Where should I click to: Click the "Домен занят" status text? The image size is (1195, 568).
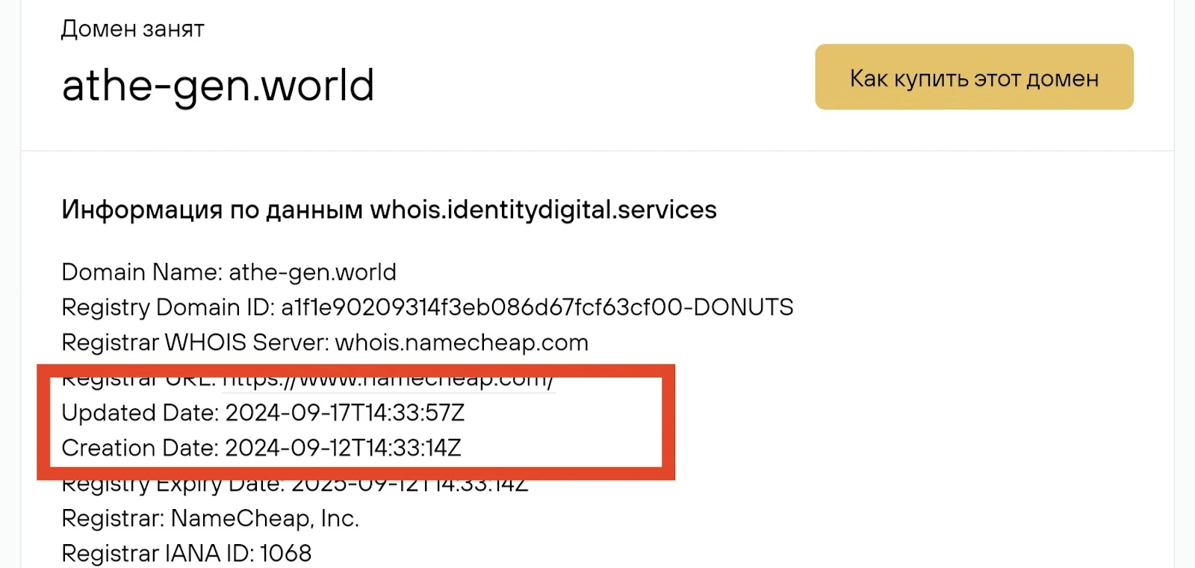point(132,29)
